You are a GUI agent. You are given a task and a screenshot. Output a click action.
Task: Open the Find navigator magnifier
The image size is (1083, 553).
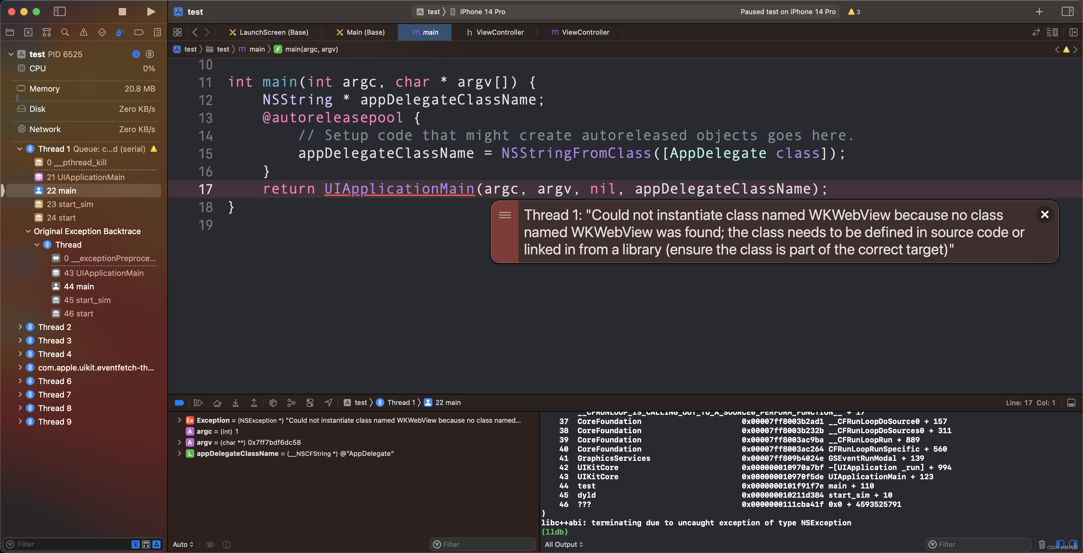(65, 32)
